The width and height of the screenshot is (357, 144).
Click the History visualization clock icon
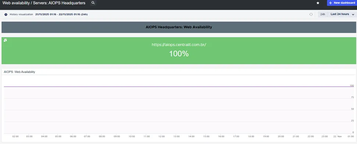pyautogui.click(x=6, y=15)
